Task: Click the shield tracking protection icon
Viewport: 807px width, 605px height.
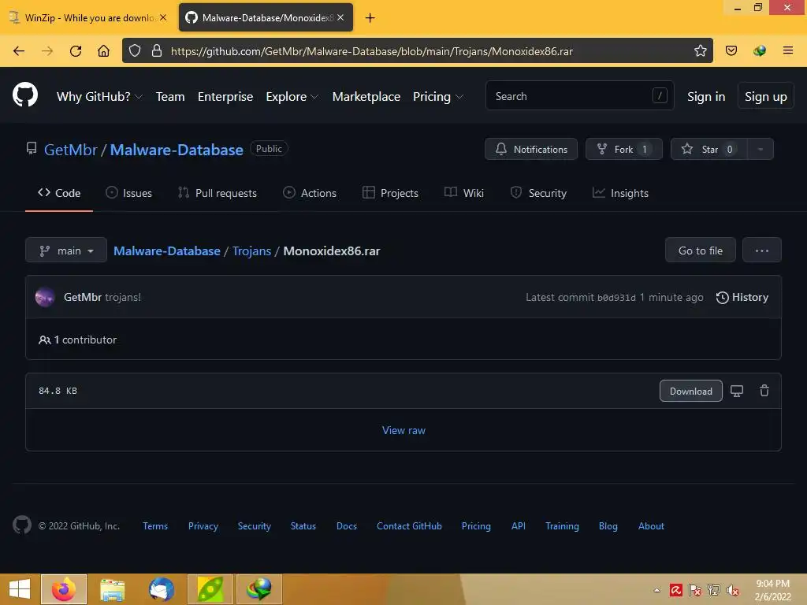Action: (135, 50)
